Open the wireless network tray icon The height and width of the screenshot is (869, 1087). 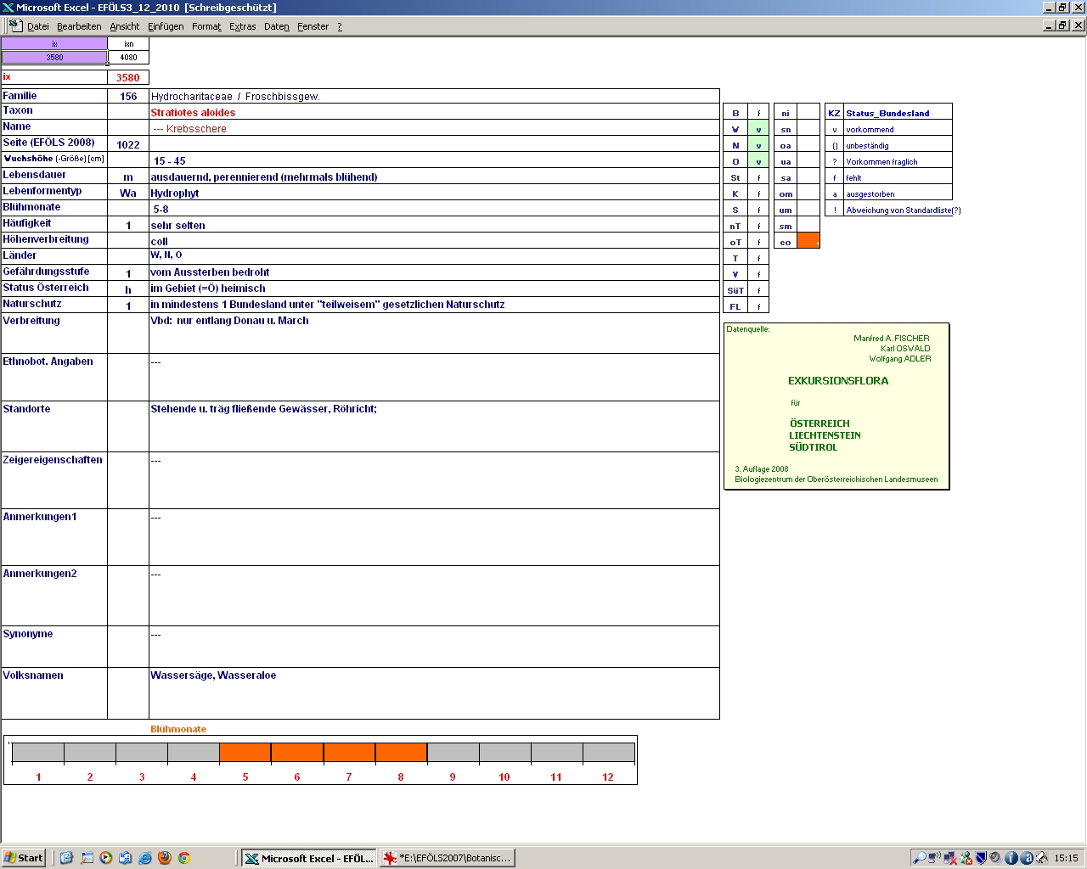click(x=935, y=858)
